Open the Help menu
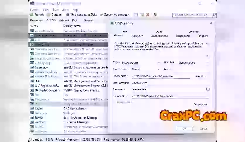The height and width of the screenshot is (142, 245). (x=75, y=10)
